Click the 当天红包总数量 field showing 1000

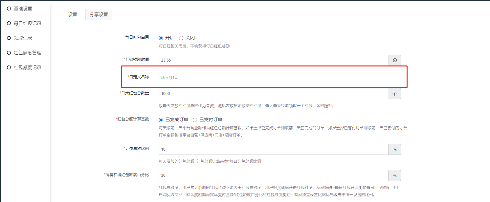[273, 94]
